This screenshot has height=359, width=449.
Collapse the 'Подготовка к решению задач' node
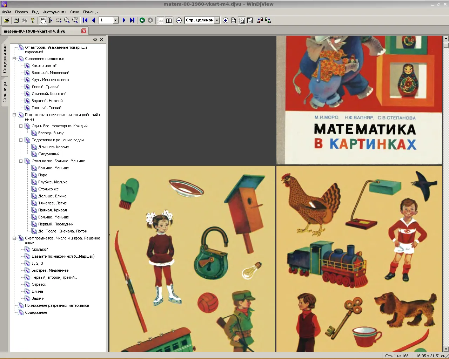click(21, 140)
